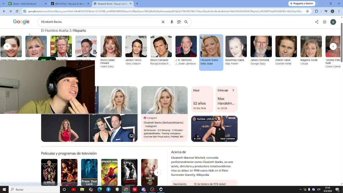Clear the Elizabeth Banks search query
This screenshot has width=343, height=193.
click(x=163, y=22)
